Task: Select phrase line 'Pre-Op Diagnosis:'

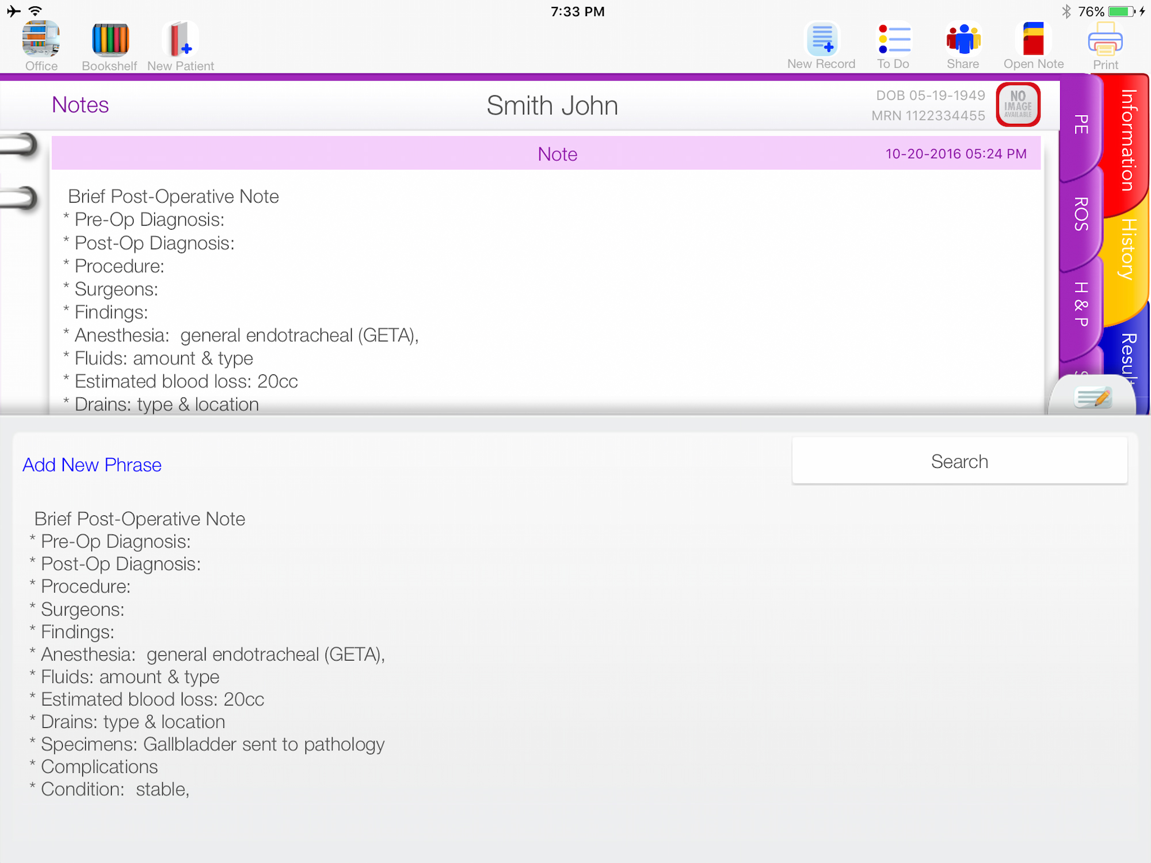Action: [116, 541]
